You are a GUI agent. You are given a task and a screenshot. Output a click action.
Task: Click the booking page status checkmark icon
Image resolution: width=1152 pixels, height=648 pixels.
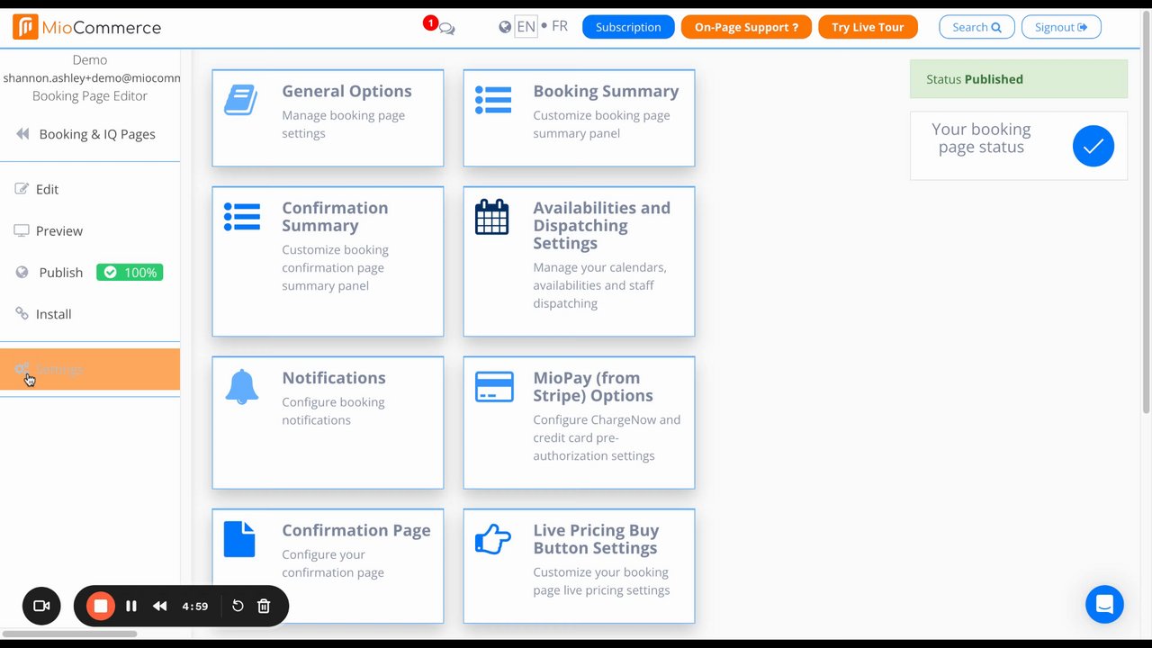coord(1093,146)
